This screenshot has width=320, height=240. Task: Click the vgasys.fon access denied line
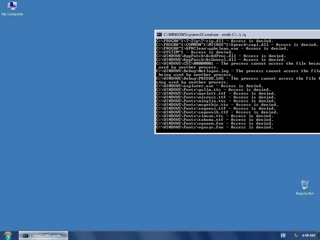(x=214, y=127)
